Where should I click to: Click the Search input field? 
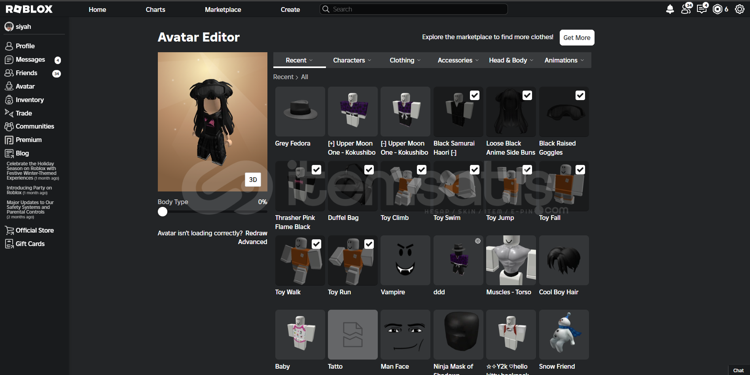pos(414,9)
